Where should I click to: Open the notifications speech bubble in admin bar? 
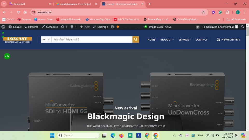(x=198, y=27)
